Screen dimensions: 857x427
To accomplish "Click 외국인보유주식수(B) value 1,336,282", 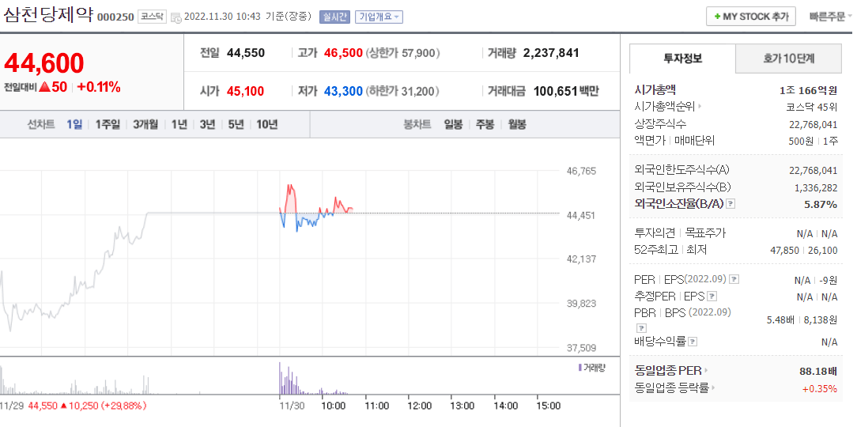I will (816, 187).
